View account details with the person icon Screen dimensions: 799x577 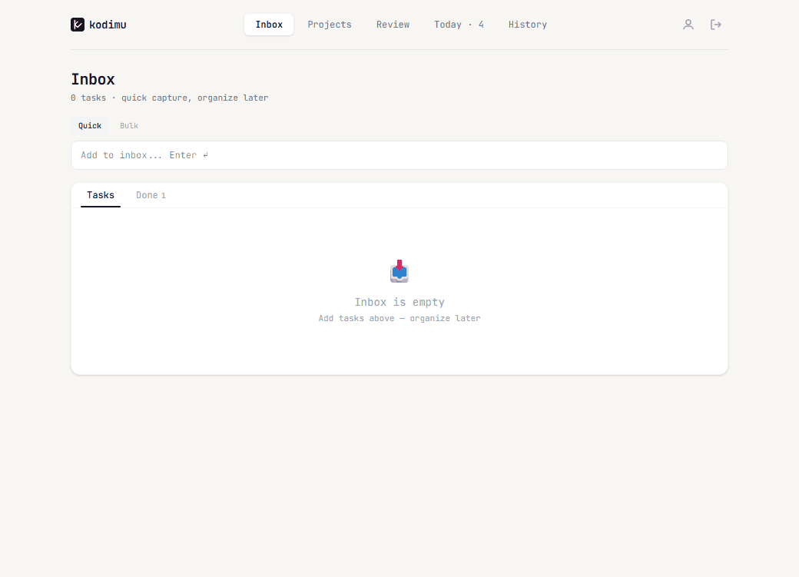pyautogui.click(x=688, y=24)
